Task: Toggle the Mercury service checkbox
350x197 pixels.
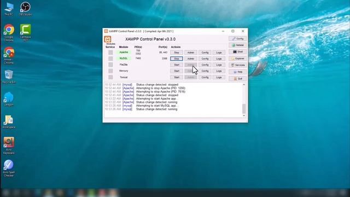Action: (110, 71)
